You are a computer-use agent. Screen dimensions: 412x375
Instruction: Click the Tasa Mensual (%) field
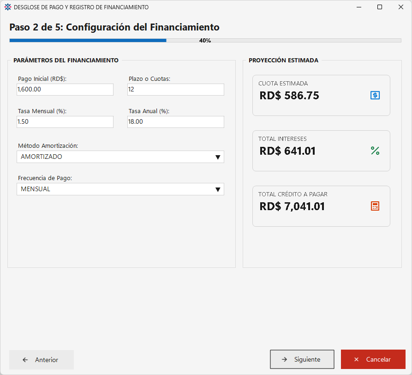(65, 122)
